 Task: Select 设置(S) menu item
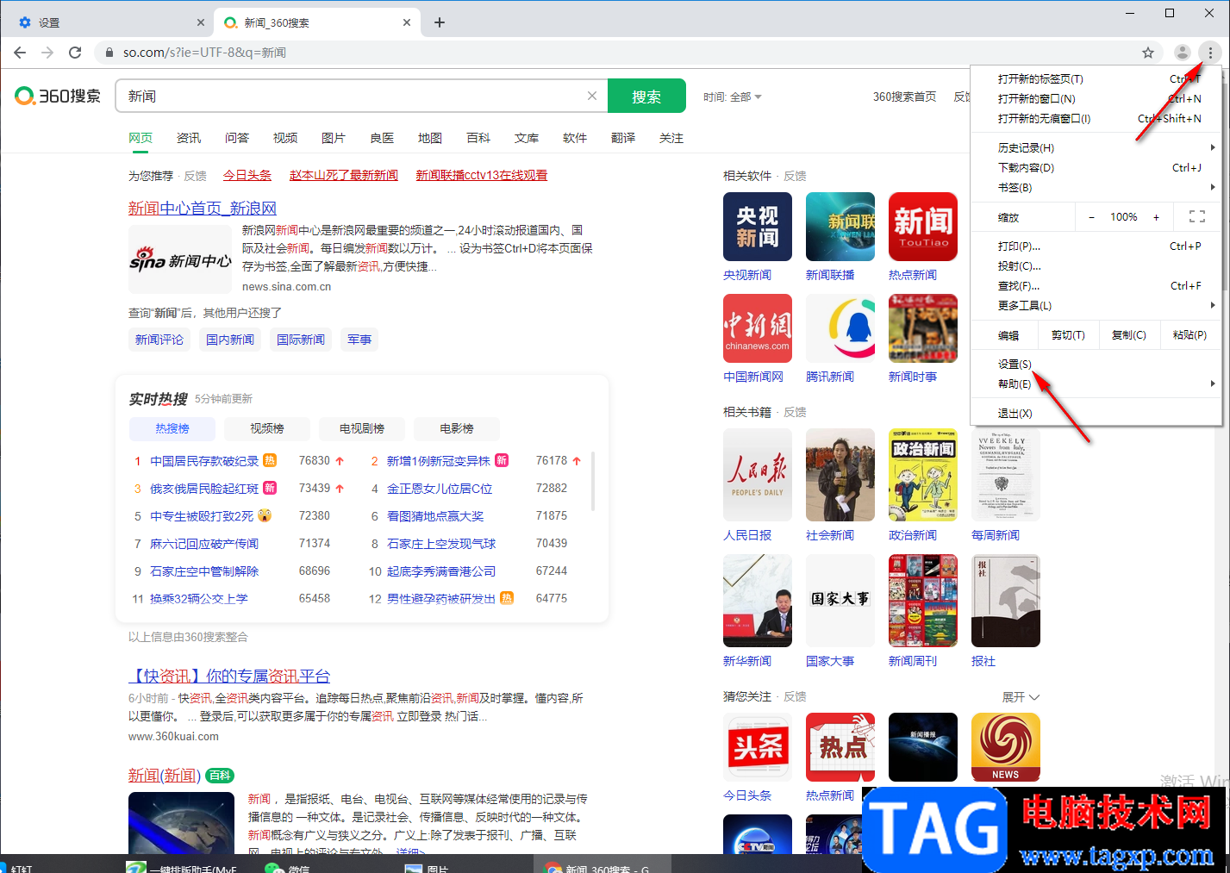(x=1096, y=365)
